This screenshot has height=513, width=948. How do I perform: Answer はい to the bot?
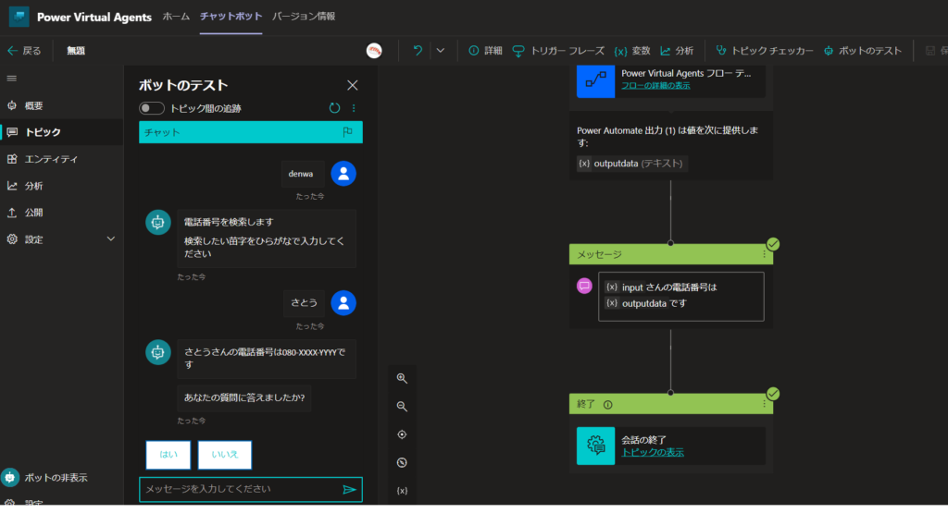168,455
